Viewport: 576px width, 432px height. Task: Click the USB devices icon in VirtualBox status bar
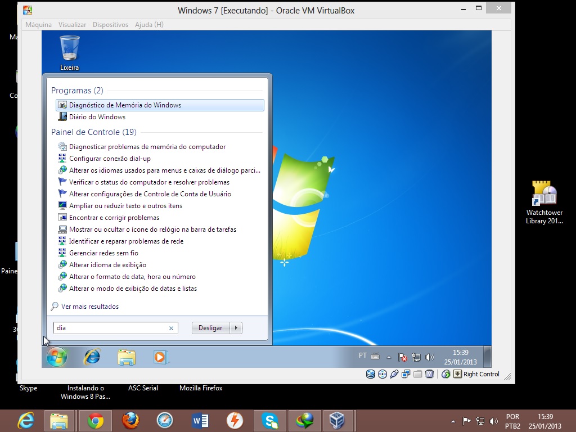[394, 374]
